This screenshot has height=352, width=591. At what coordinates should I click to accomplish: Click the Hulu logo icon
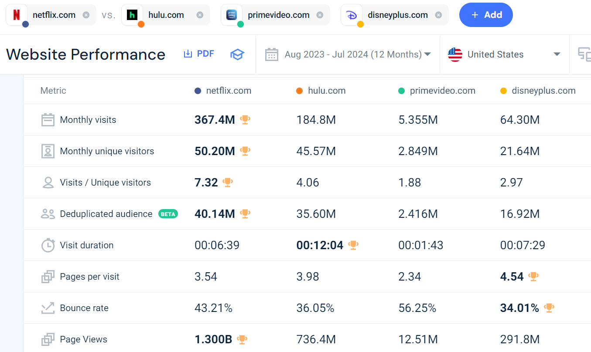point(132,15)
